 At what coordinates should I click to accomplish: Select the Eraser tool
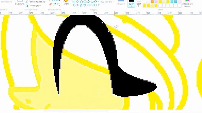tap(50, 4)
